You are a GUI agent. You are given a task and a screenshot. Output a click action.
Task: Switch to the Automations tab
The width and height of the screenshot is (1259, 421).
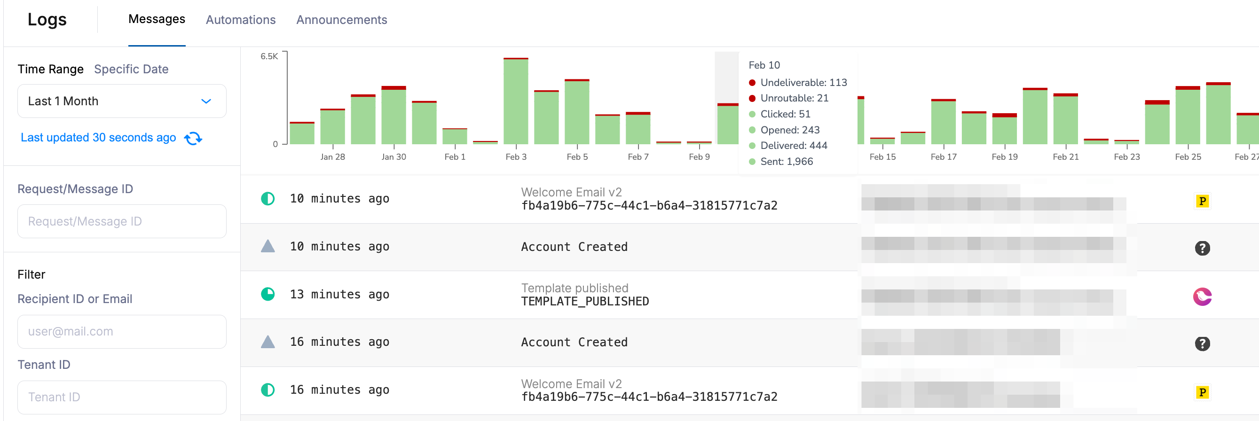240,20
